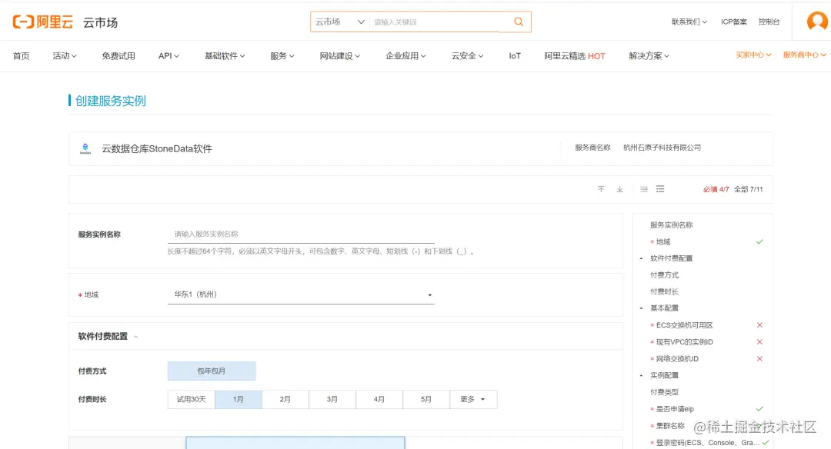Screen dimensions: 831x449
Task: Collapse 基本配置 in the outline
Action: (641, 308)
